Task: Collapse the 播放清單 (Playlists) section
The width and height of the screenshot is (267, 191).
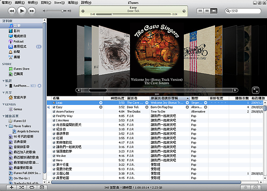Action: point(4,116)
